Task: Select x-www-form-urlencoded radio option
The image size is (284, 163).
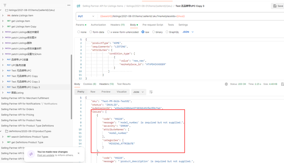Action: tap(108, 32)
